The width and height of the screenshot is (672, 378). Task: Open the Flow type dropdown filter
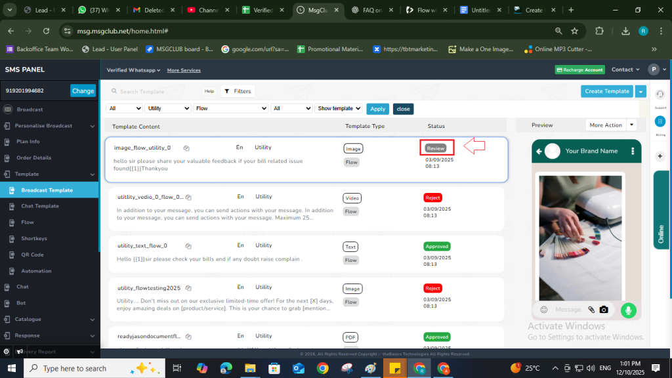coord(230,108)
